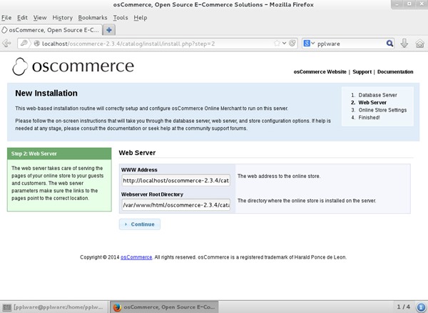
Task: Bookmark this page with the star icon
Action: (277, 43)
